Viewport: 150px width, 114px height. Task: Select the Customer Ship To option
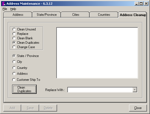tap(26, 80)
